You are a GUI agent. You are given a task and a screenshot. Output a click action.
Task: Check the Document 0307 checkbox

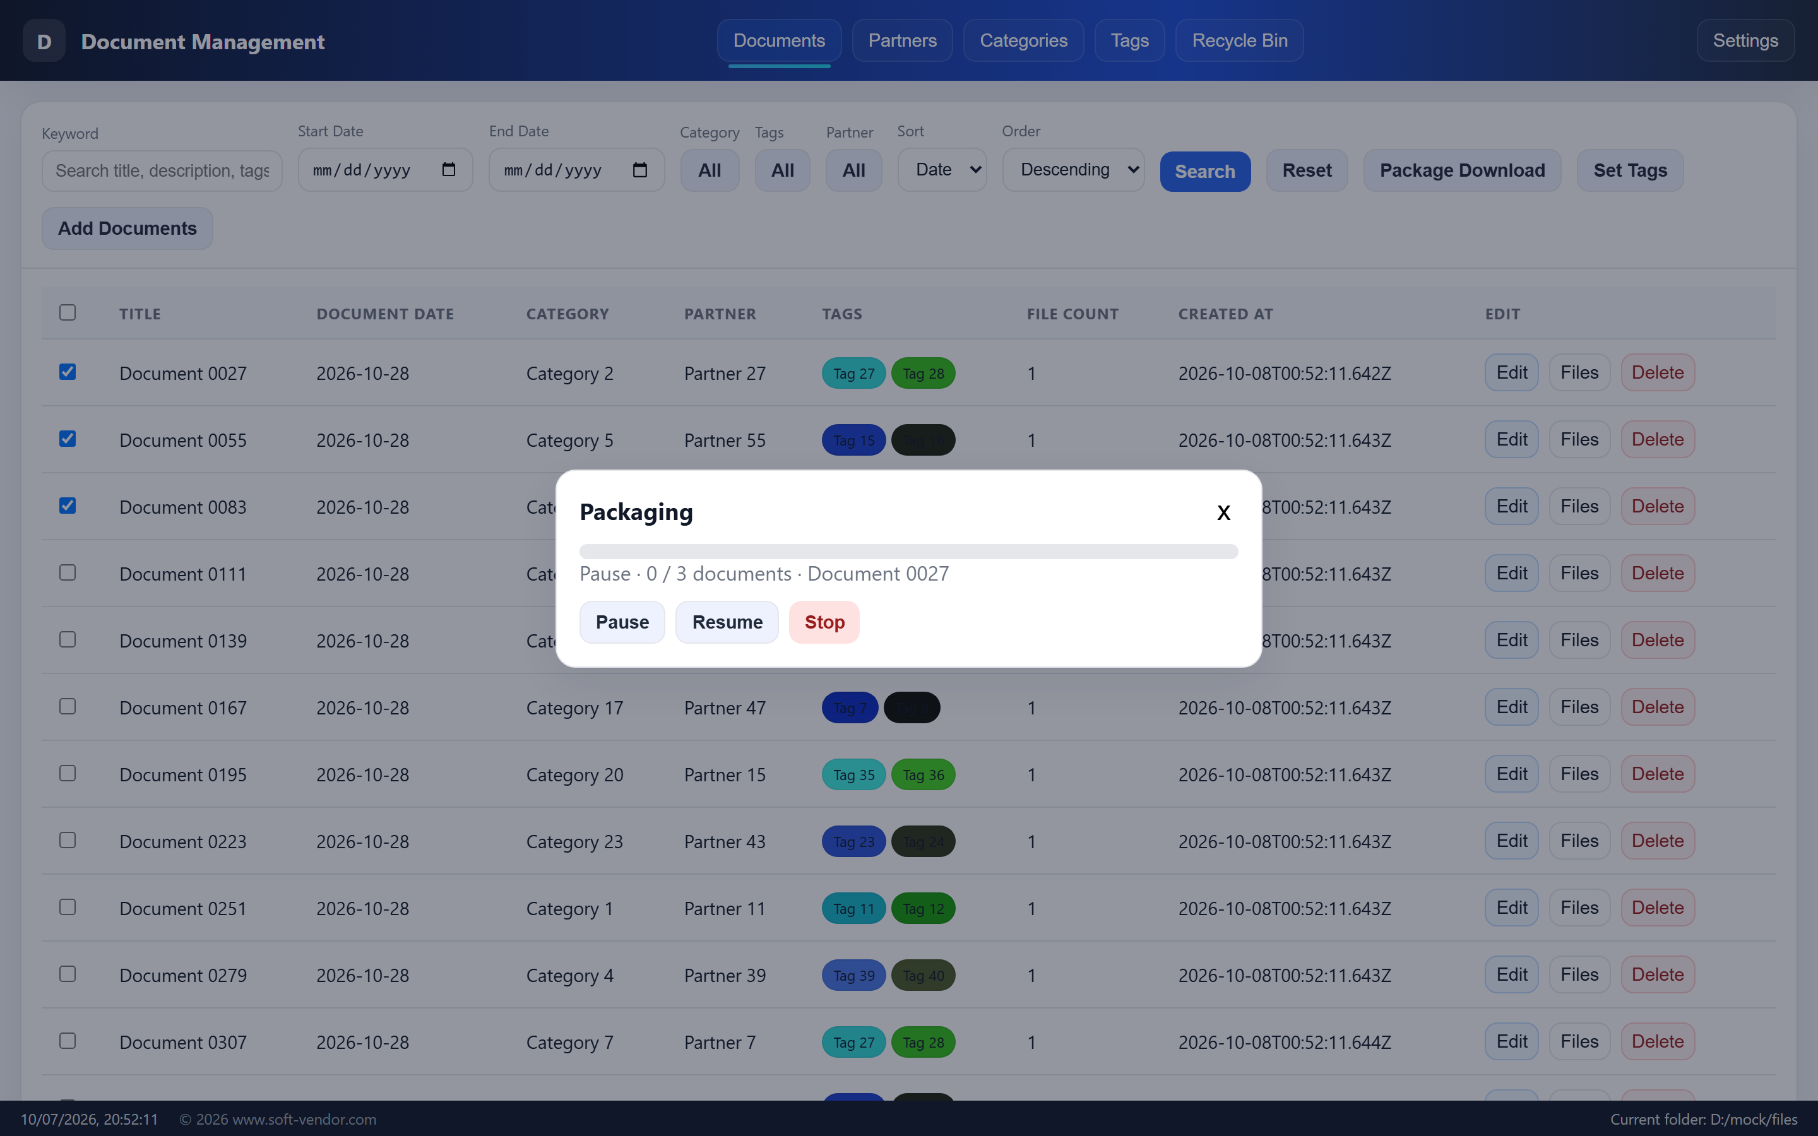(68, 1041)
